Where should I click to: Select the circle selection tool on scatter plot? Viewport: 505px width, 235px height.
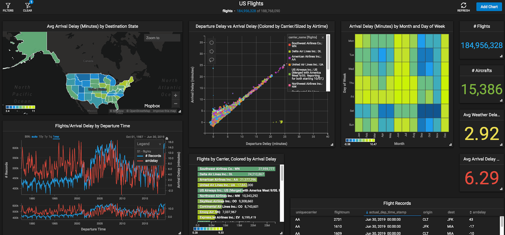click(211, 43)
